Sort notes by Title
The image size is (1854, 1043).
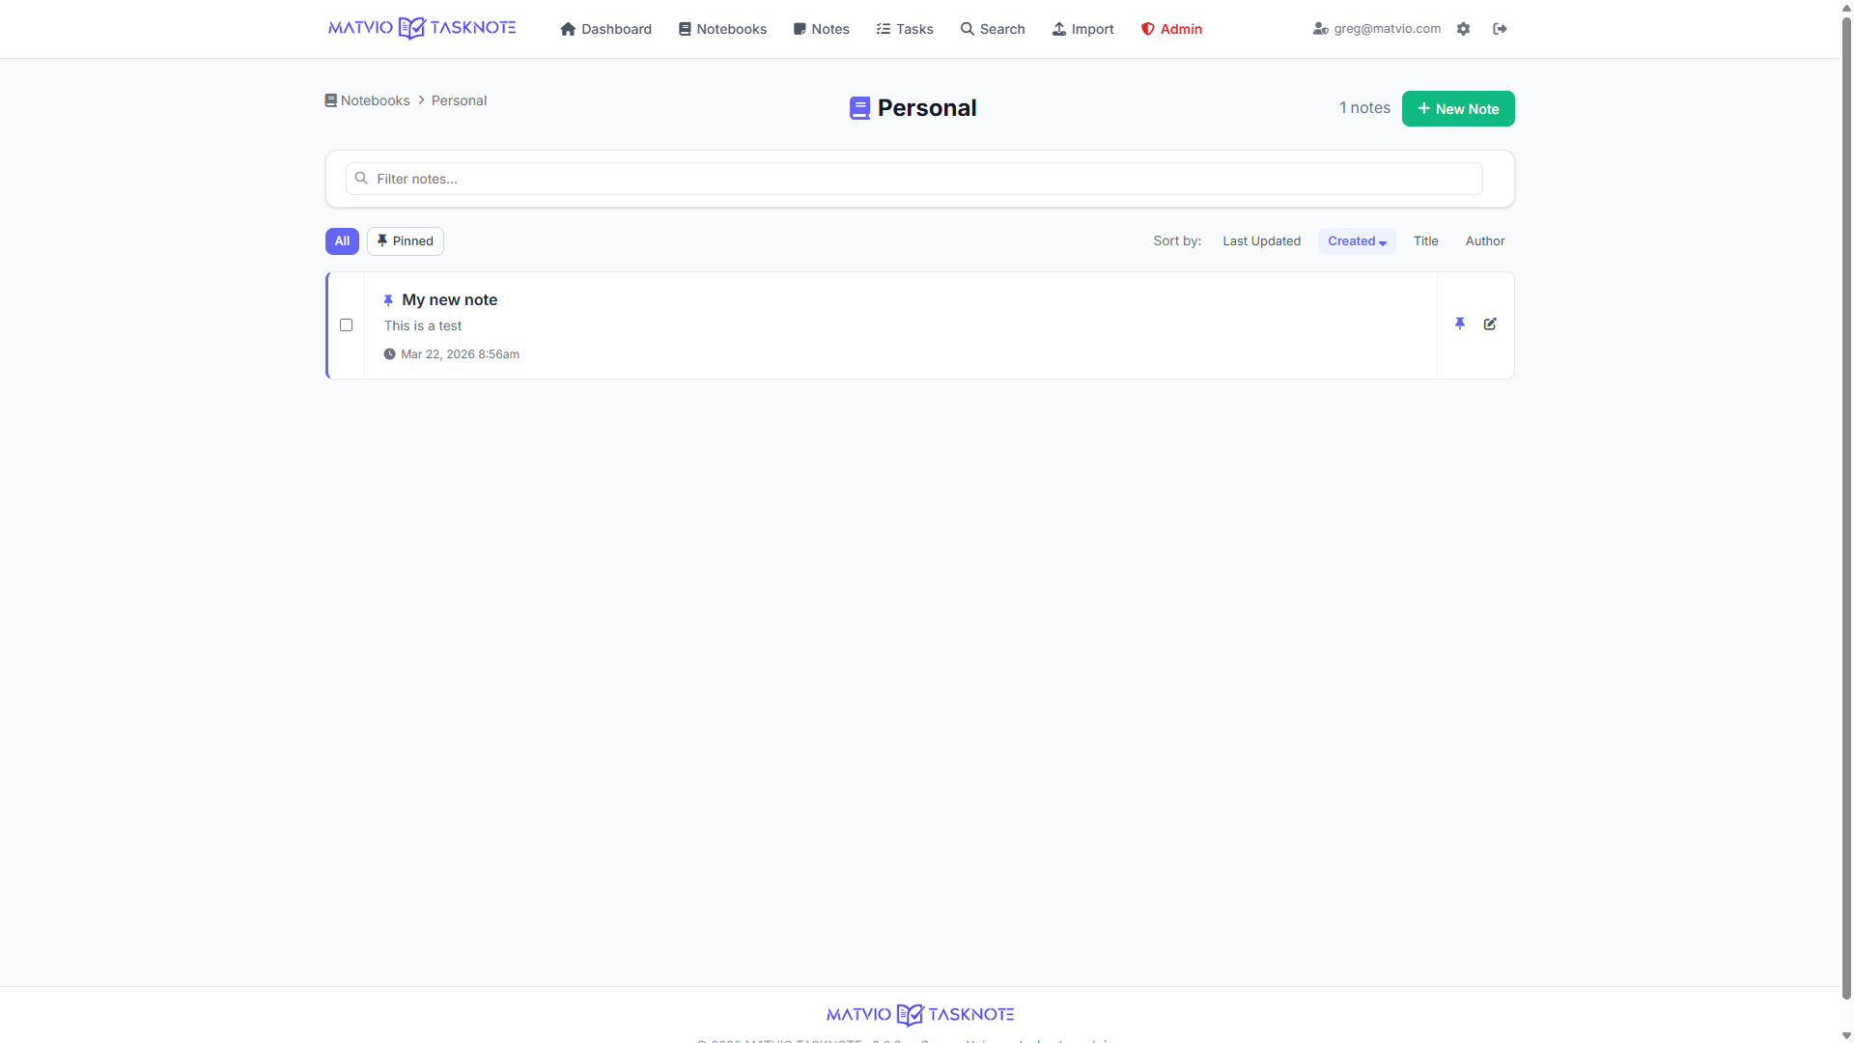1425,241
